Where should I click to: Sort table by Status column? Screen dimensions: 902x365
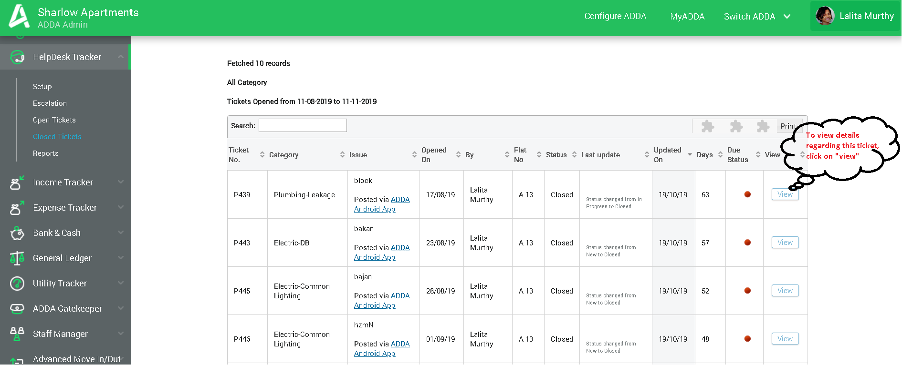574,155
